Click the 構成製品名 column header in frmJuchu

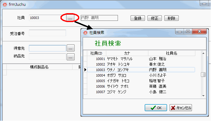(x=39, y=67)
